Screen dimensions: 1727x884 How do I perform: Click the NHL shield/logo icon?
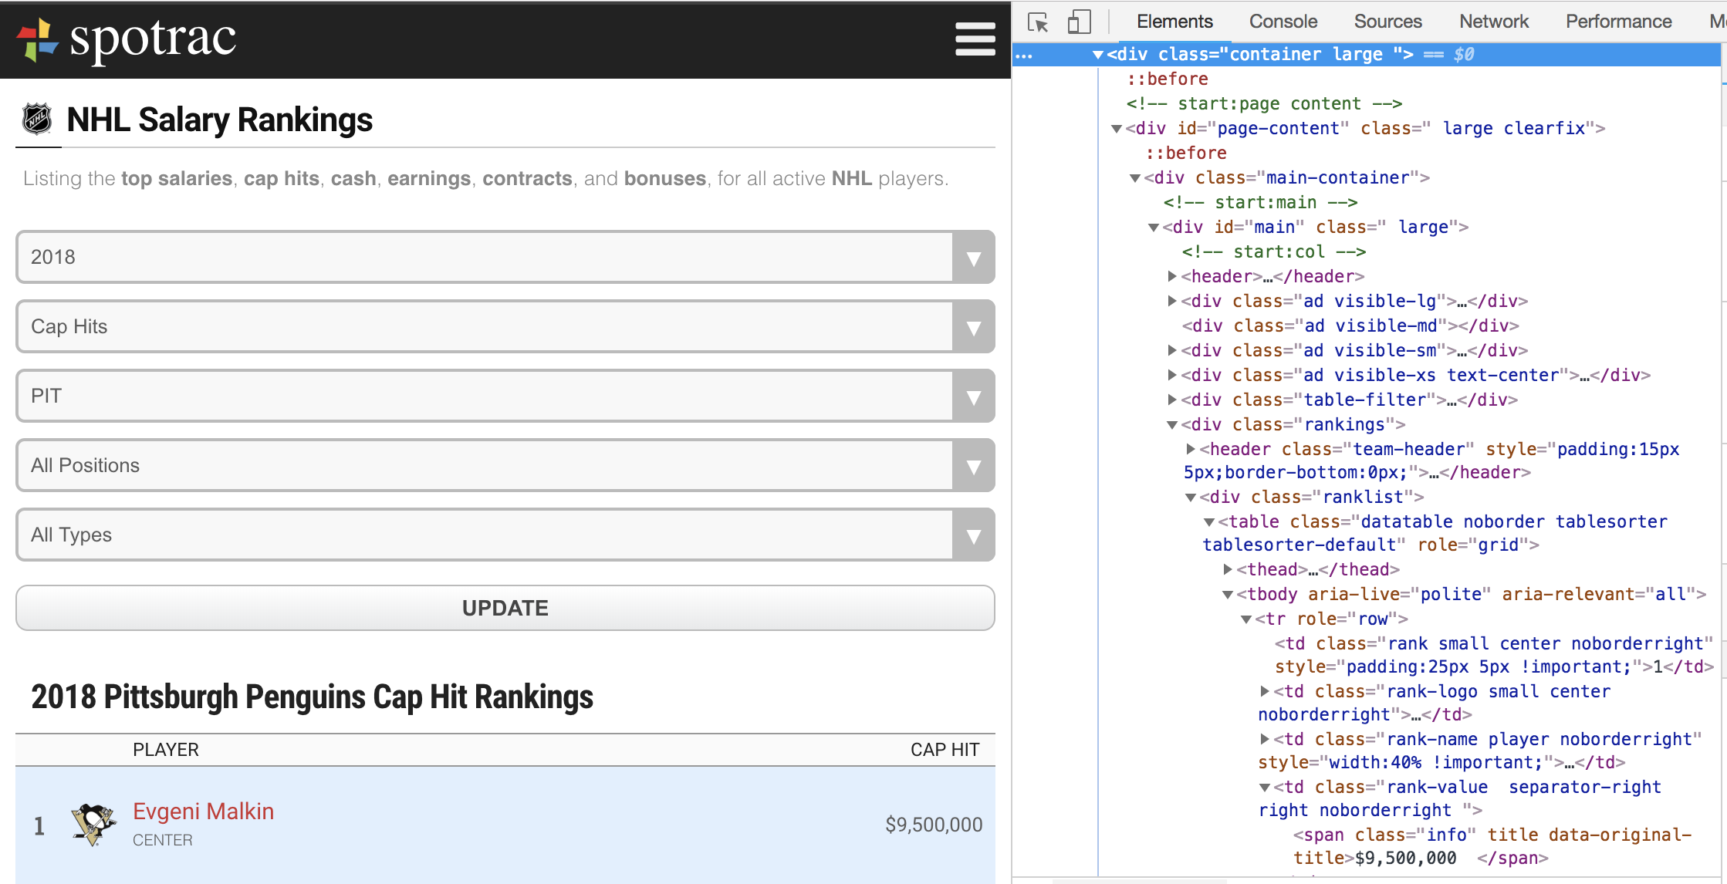pos(34,120)
